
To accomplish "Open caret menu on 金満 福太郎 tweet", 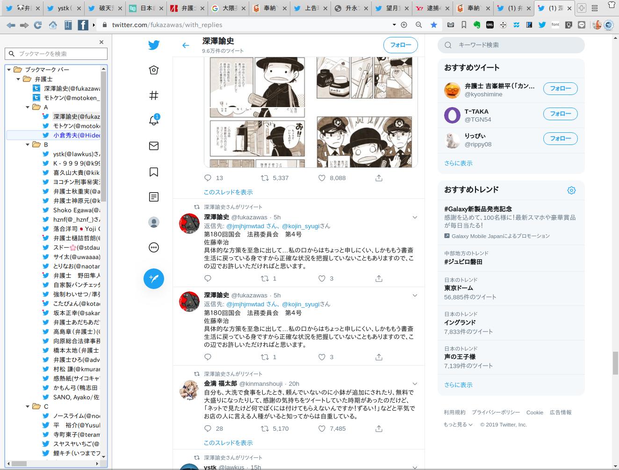I will coord(415,384).
